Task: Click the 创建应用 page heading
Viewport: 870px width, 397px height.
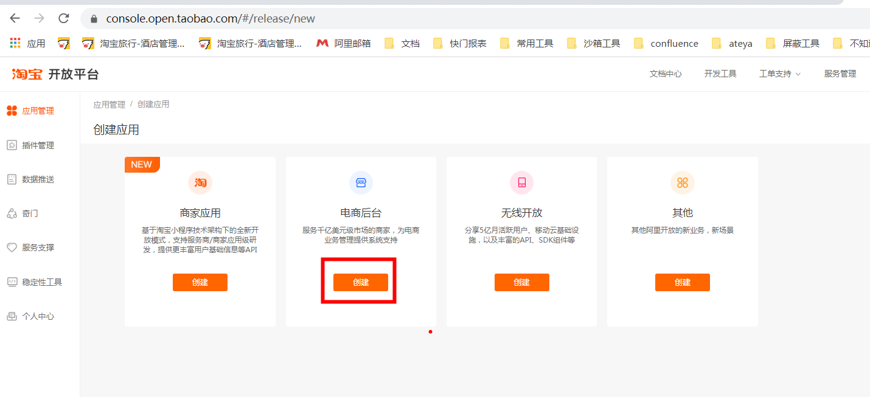Action: coord(116,129)
